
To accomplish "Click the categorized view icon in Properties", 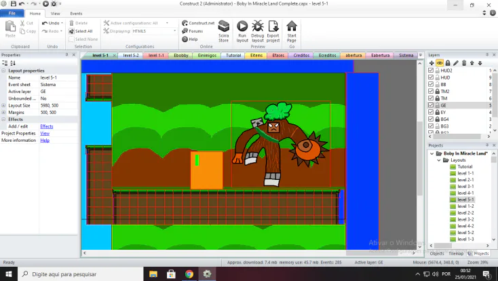I will point(5,63).
